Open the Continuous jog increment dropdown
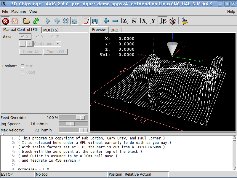The image size is (237, 178). pos(58,44)
